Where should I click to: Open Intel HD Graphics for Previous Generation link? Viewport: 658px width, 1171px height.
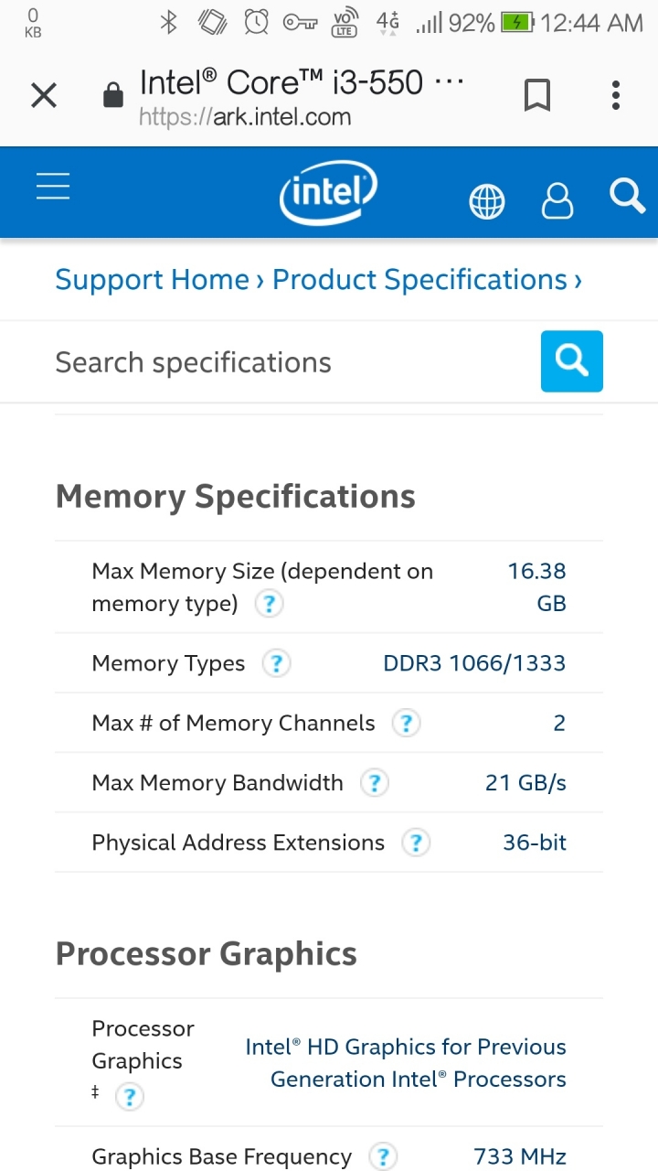click(406, 1063)
